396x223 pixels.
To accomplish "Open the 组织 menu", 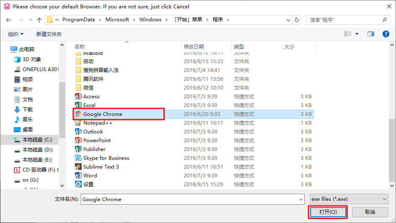I will (15, 34).
